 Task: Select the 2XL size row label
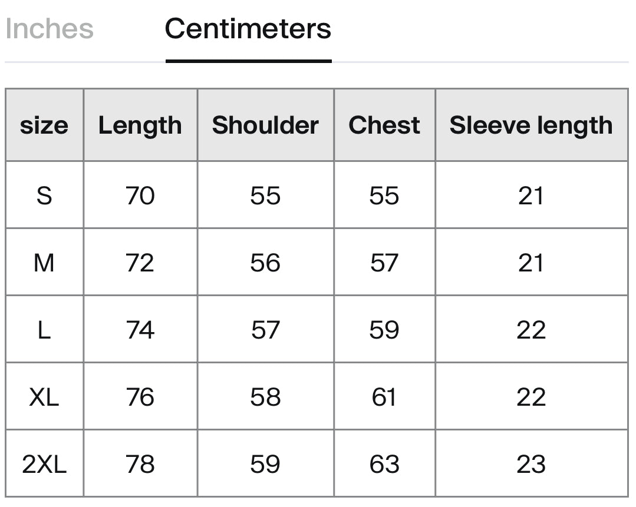pyautogui.click(x=44, y=464)
